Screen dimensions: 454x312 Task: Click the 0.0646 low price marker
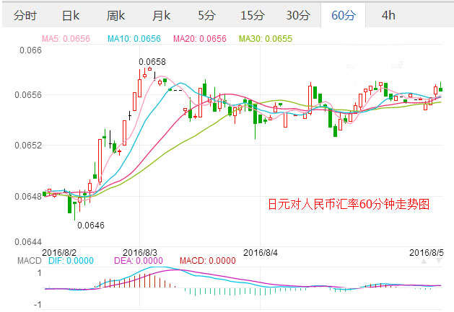[91, 225]
